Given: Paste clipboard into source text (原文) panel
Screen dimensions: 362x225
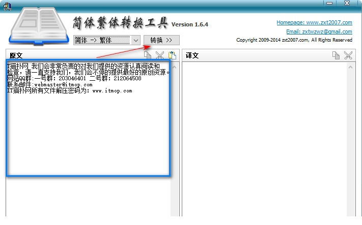Looking at the screenshot, I should [x=172, y=55].
